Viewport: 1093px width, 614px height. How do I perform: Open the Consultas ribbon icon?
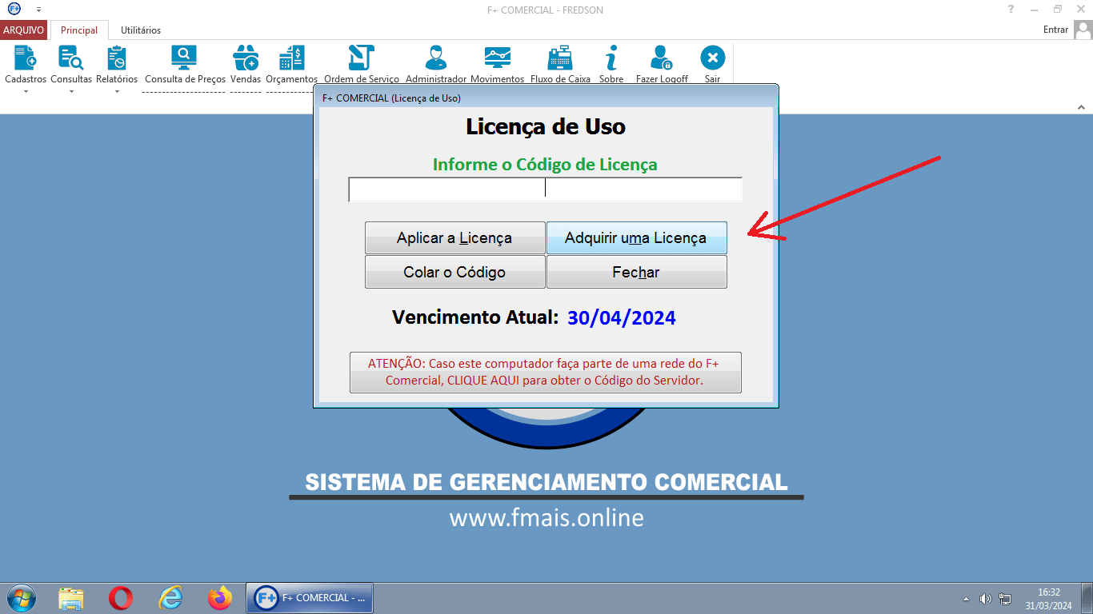pos(71,58)
